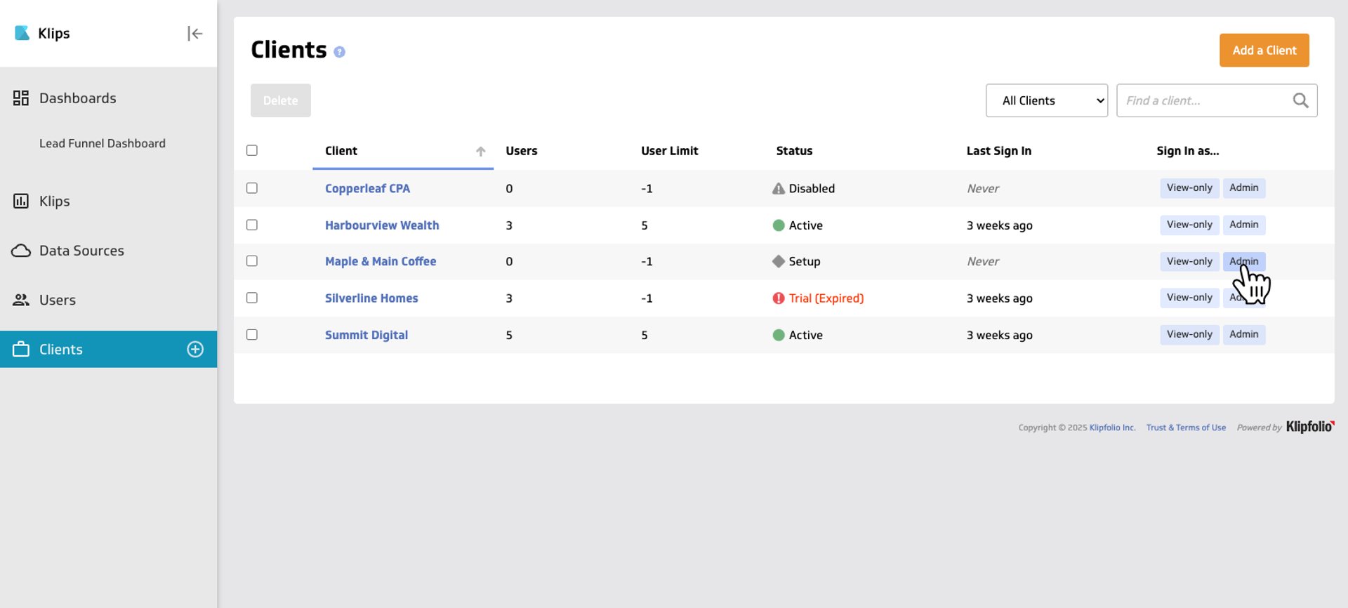Open the All Clients filter dropdown
Screen dimensions: 1348x608
1046,101
